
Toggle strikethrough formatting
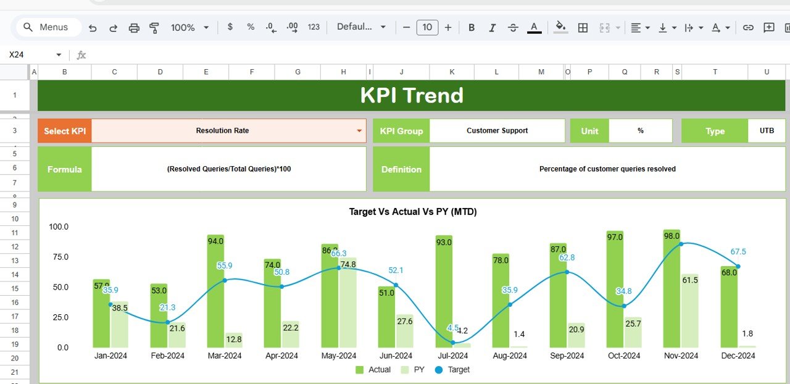[x=513, y=27]
